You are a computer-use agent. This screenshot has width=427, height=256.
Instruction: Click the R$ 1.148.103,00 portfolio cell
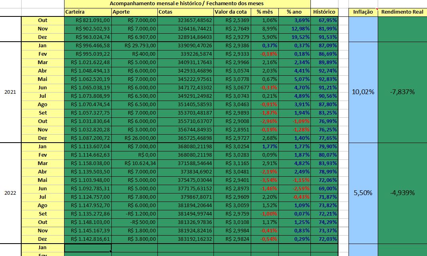88,222
